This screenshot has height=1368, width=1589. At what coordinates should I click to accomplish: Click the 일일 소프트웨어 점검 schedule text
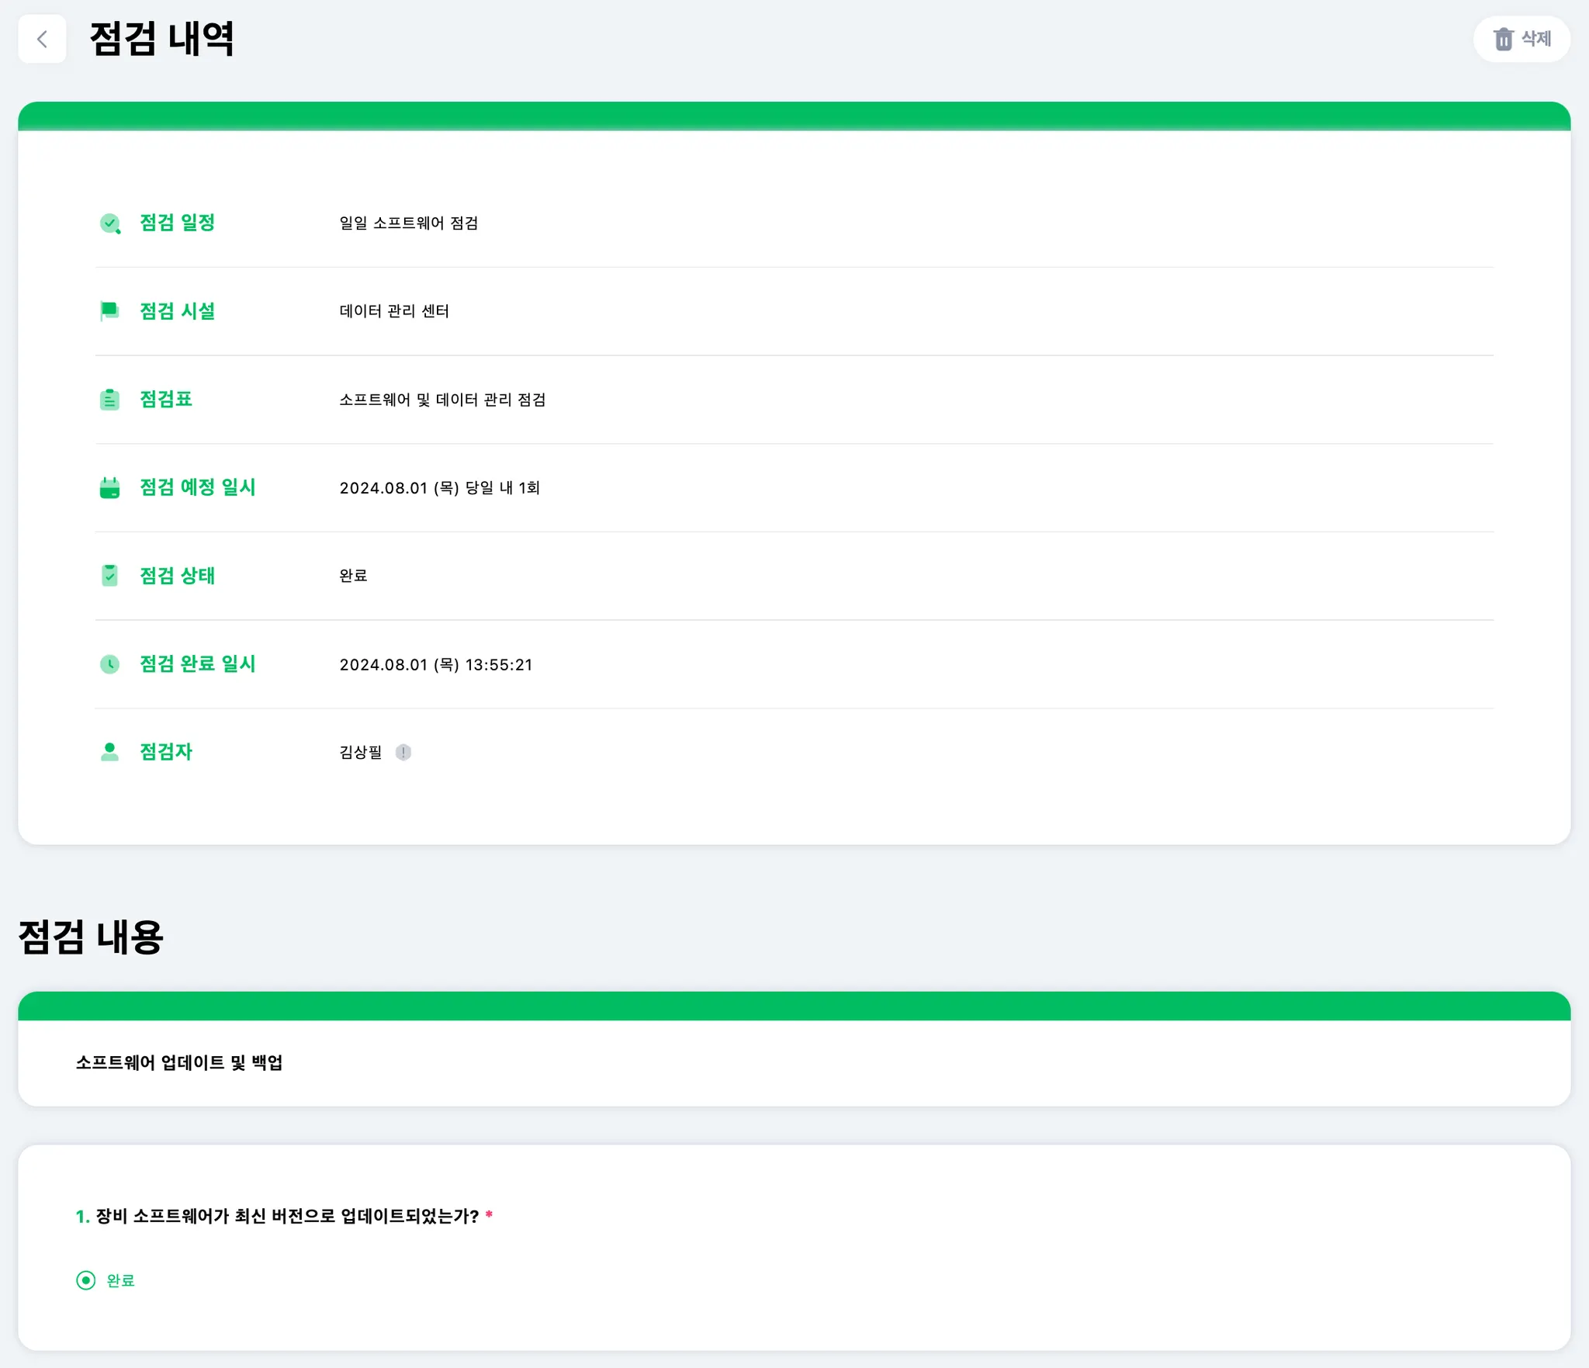click(x=408, y=223)
